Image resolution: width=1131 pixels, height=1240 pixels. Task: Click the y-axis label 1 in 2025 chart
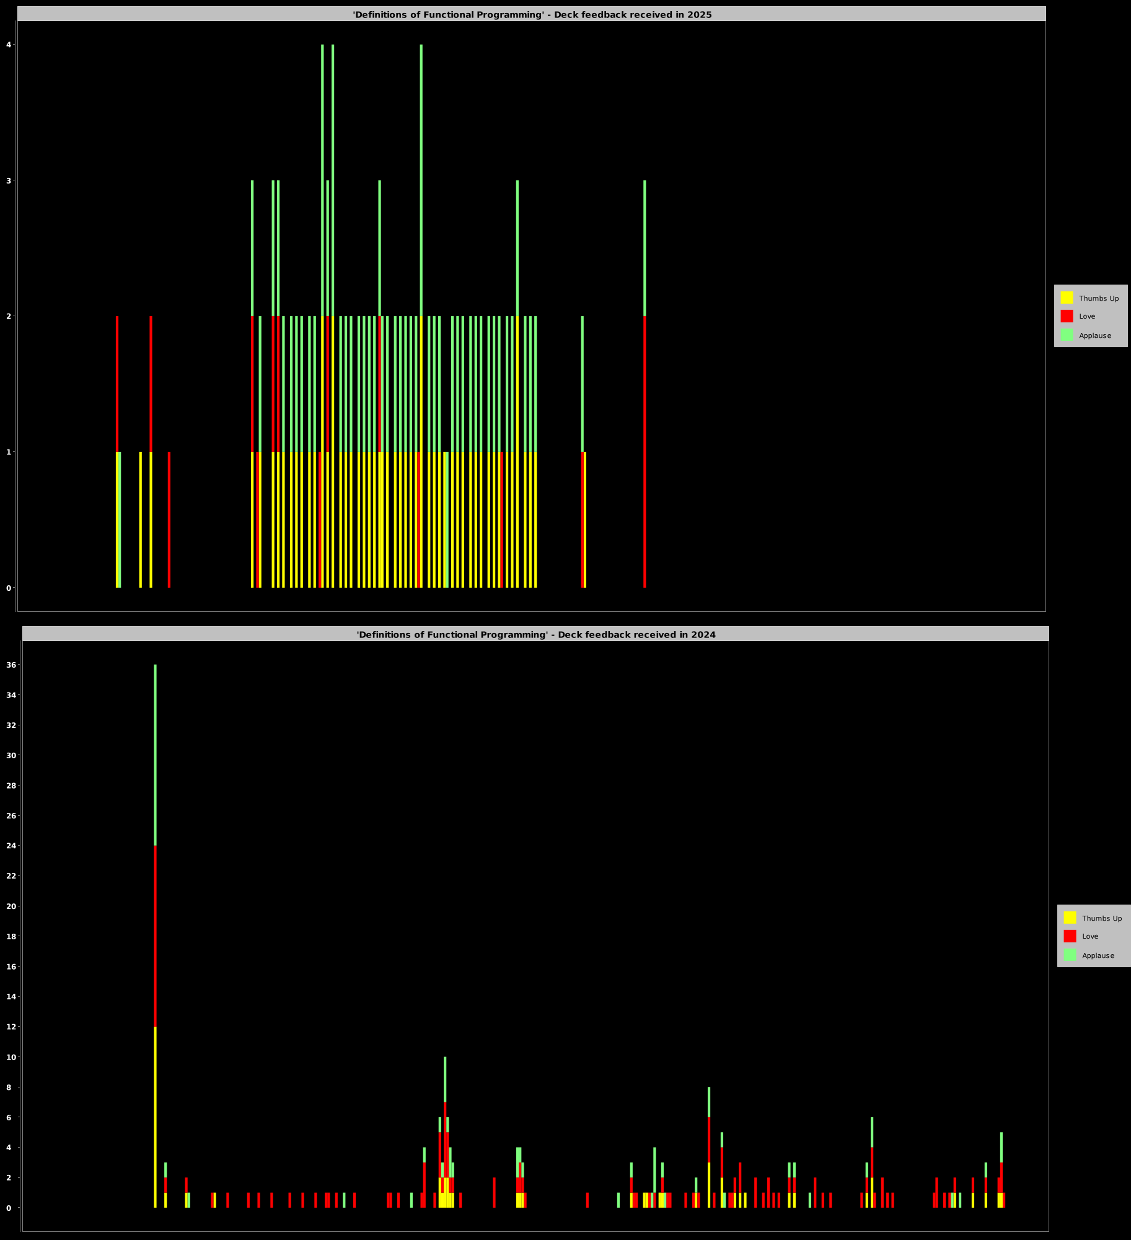9,452
